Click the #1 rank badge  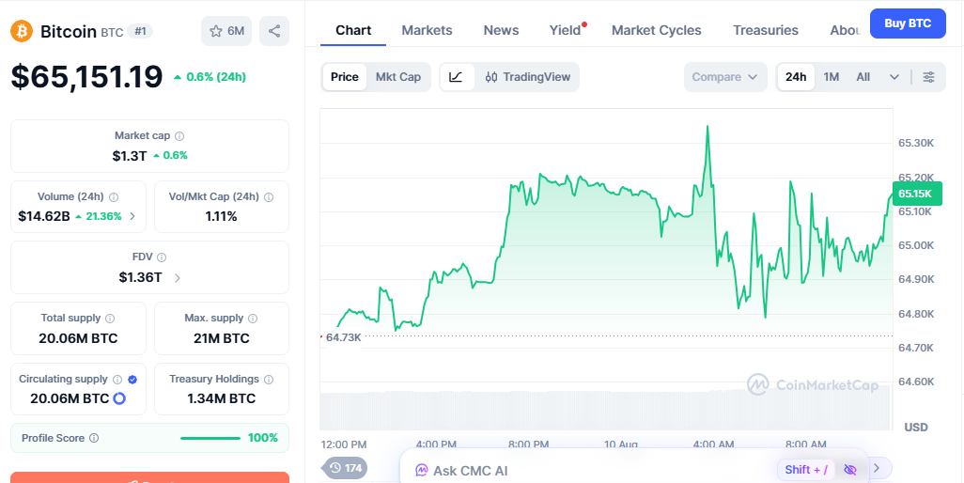coord(140,31)
